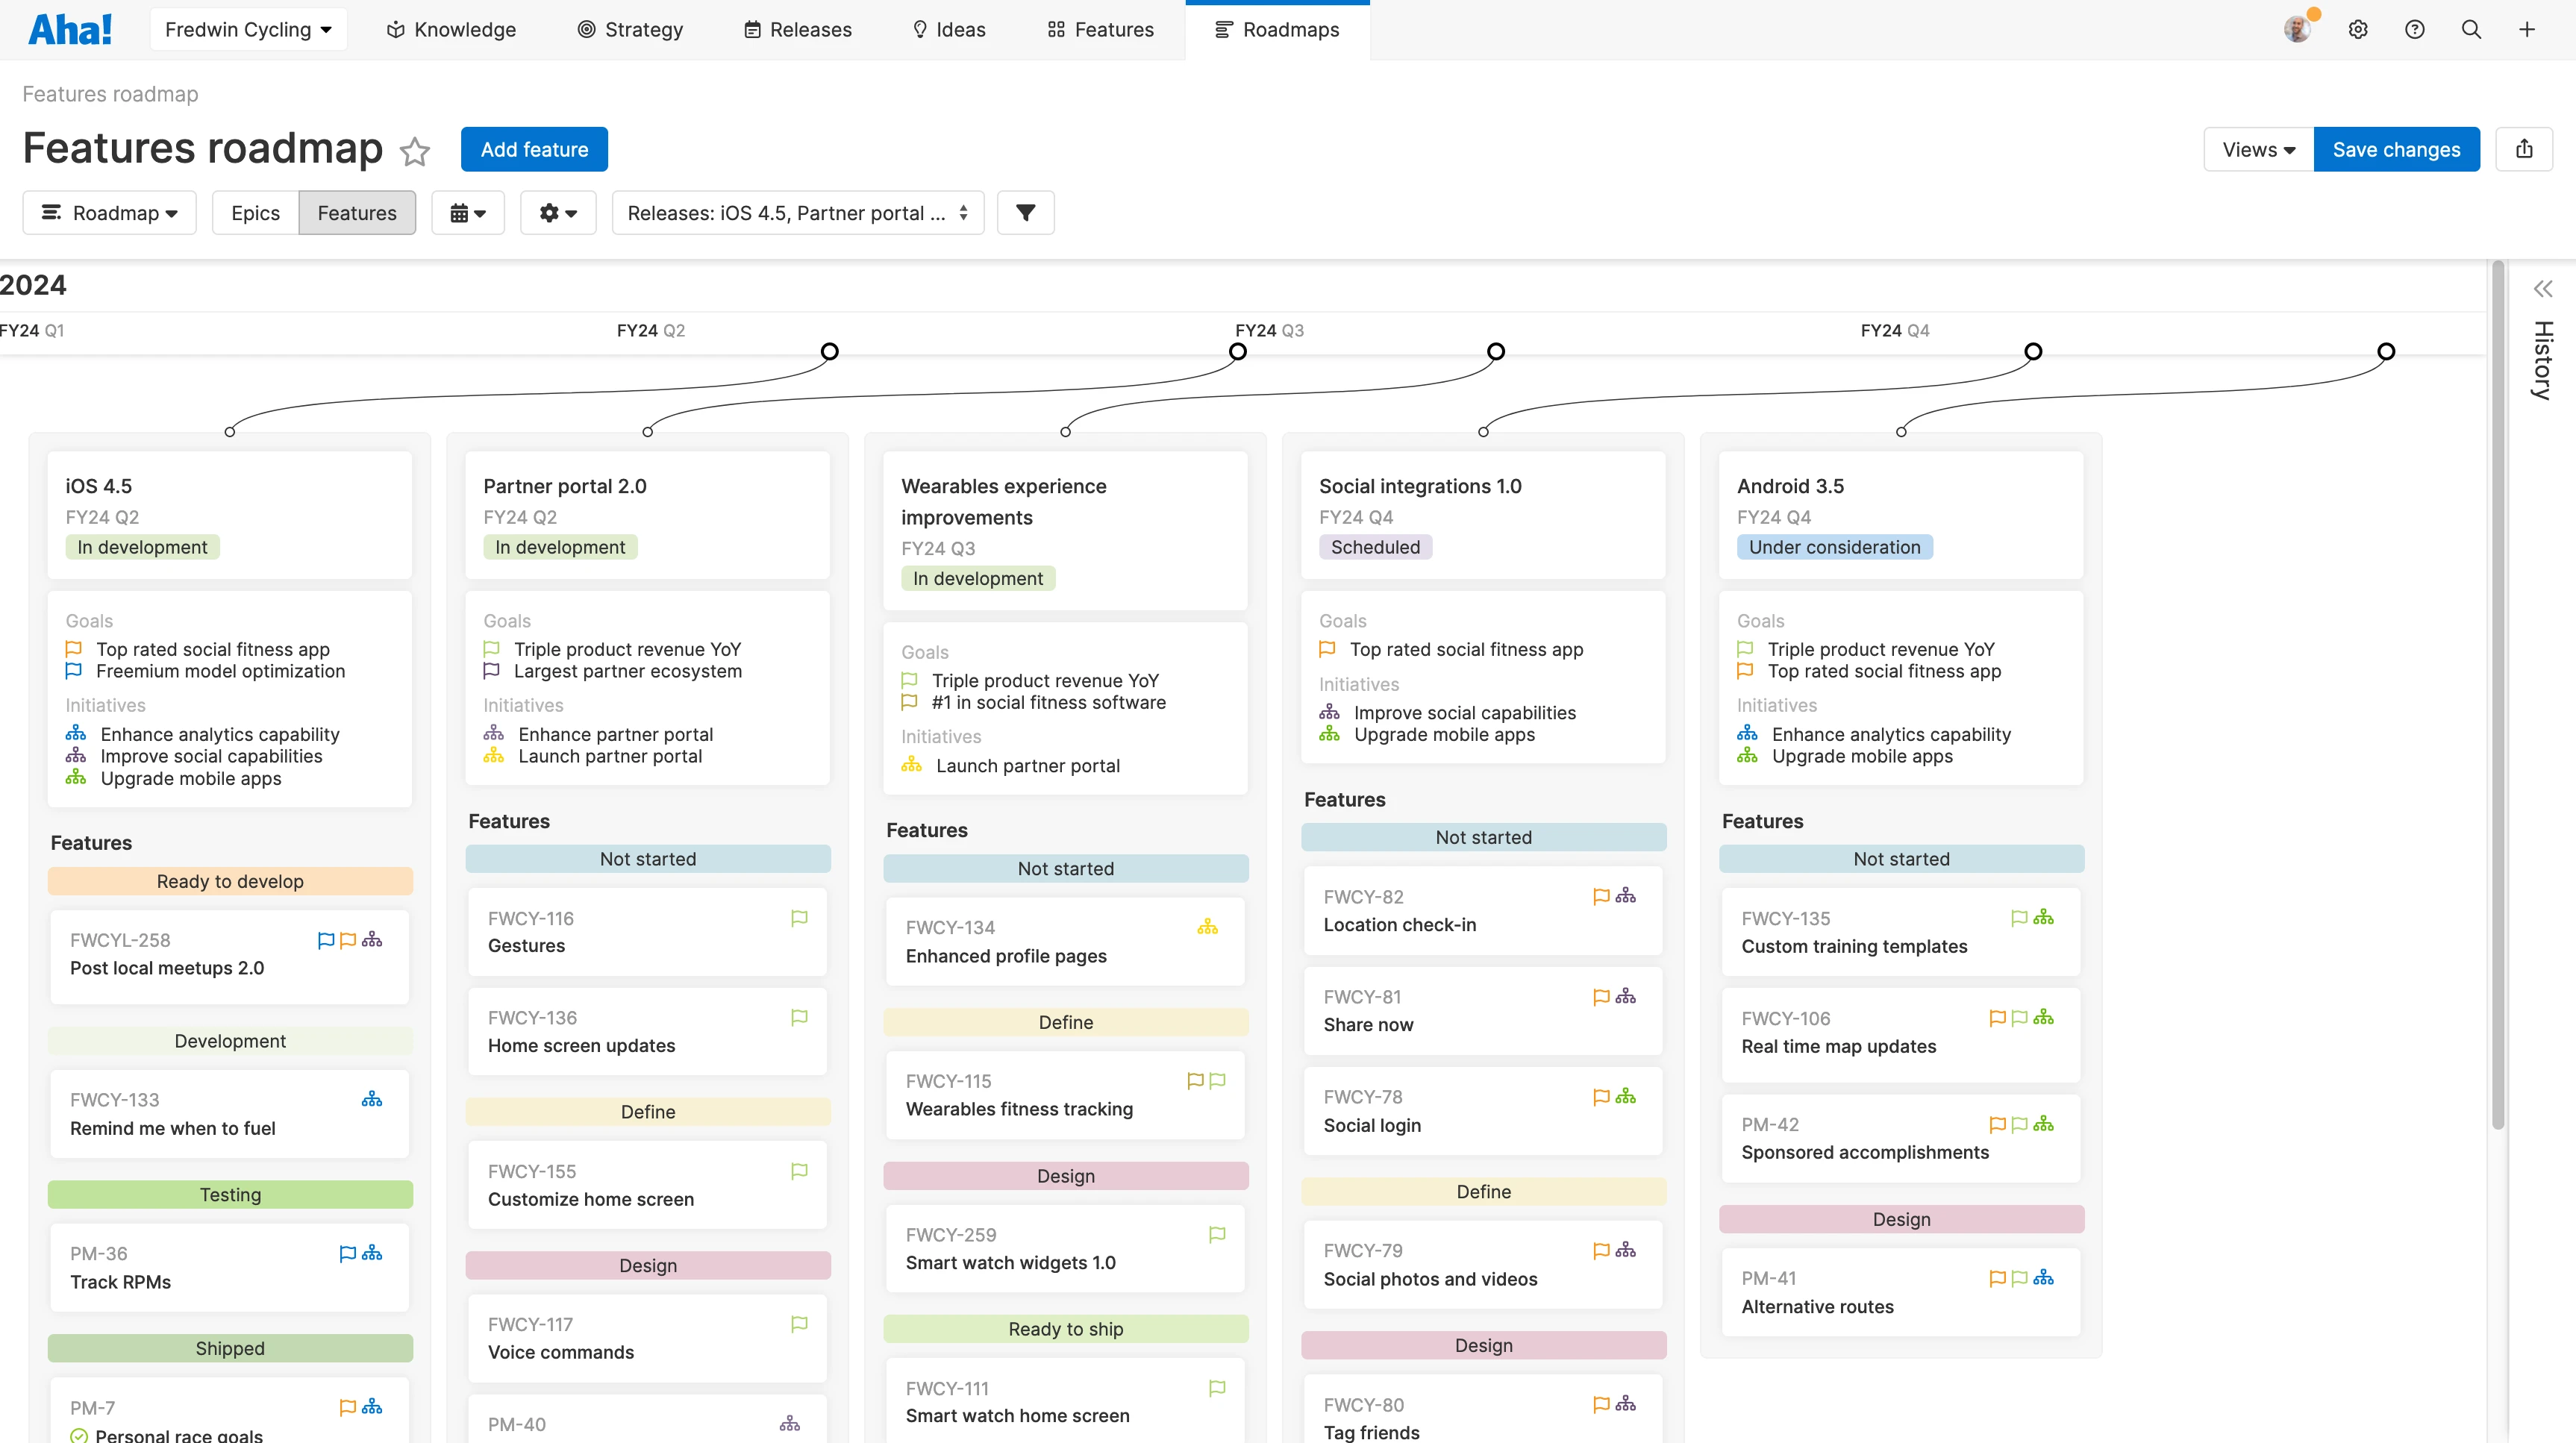The height and width of the screenshot is (1443, 2576).
Task: Collapse the History side panel chevrons
Action: tap(2543, 289)
